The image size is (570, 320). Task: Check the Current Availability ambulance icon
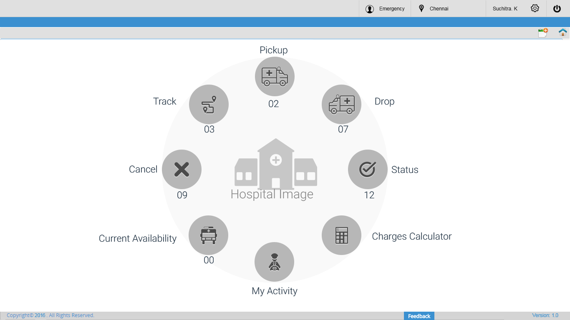(208, 235)
